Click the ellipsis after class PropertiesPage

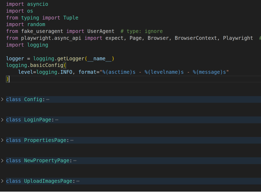click(72, 140)
